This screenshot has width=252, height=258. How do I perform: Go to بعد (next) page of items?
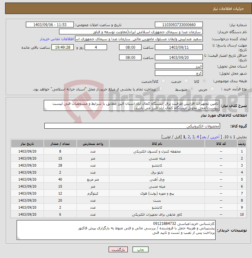tap(204, 137)
